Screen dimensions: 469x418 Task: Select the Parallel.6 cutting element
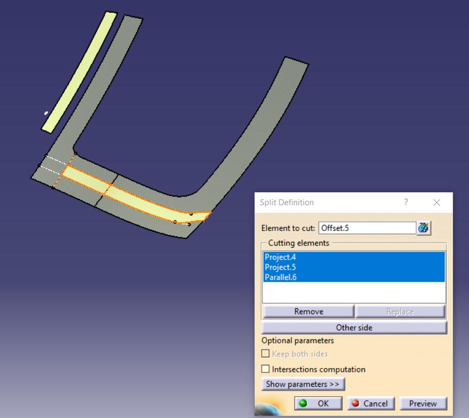coord(280,277)
